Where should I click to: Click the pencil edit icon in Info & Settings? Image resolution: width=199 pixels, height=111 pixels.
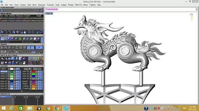click(x=20, y=59)
